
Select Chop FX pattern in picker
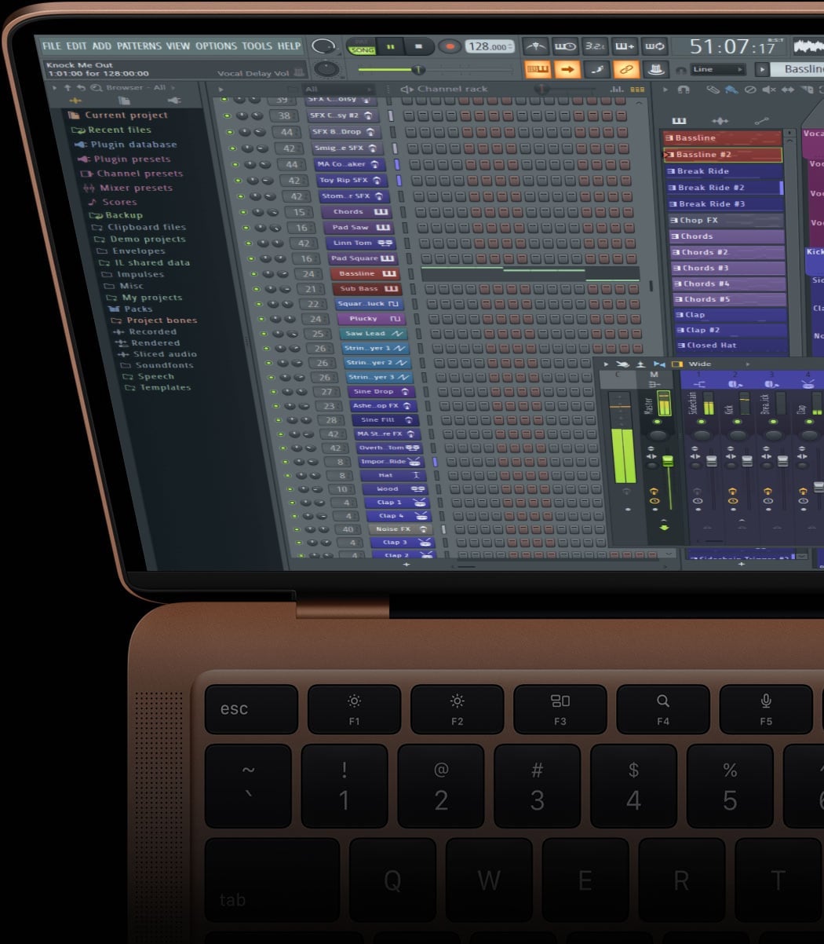(725, 220)
